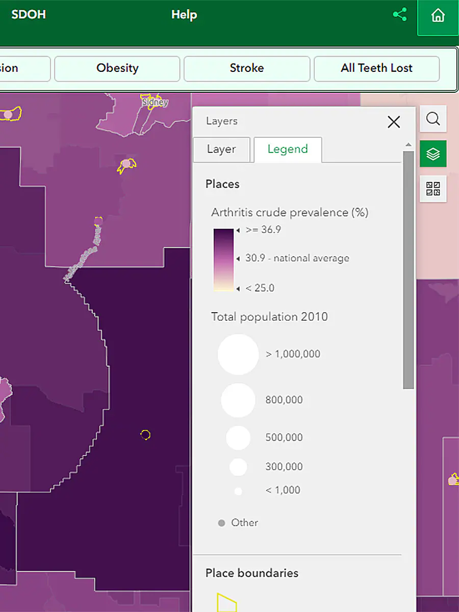This screenshot has height=612, width=459.
Task: Open the Help menu
Action: [184, 15]
